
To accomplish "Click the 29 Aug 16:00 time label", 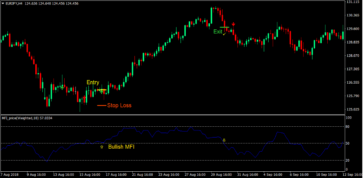I will coord(222,174).
